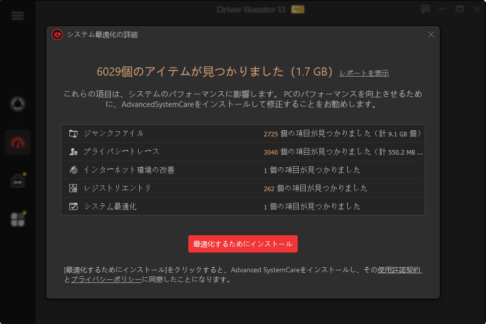Open the プライバシーポリシー link
486x324 pixels.
click(x=106, y=279)
